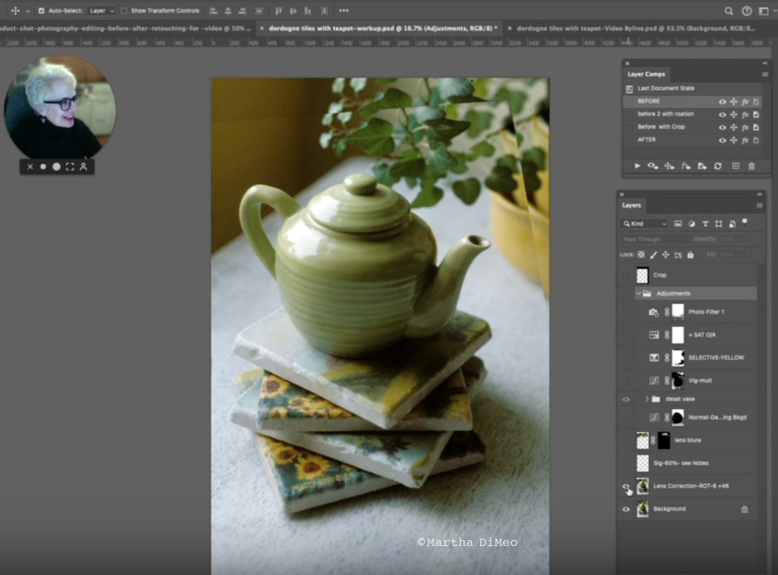Click the Align horizontal centers icon
Viewport: 778px width, 575px height.
[x=229, y=11]
